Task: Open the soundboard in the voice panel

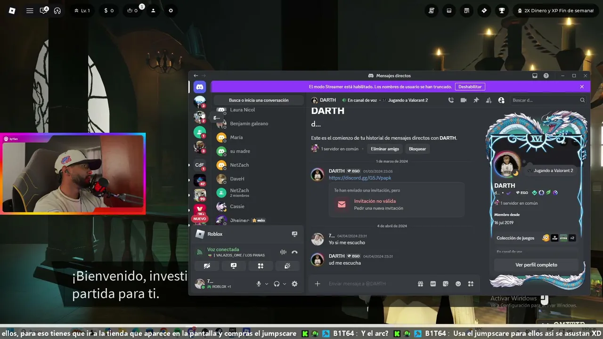Action: tap(287, 266)
